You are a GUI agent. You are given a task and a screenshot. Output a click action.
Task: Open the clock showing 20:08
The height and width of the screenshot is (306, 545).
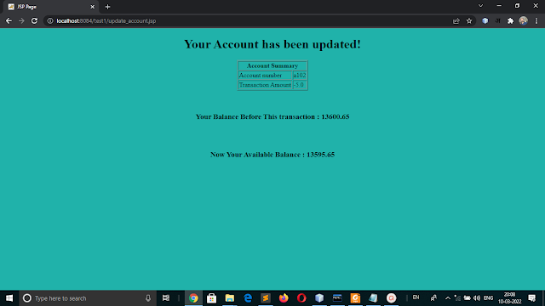(509, 298)
